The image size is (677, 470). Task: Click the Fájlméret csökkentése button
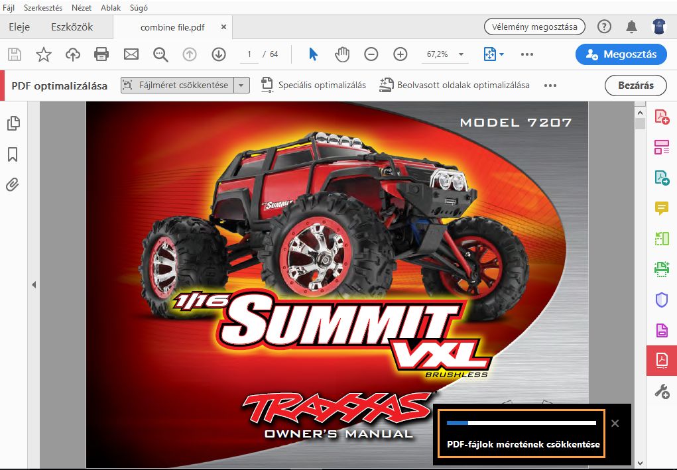click(178, 85)
